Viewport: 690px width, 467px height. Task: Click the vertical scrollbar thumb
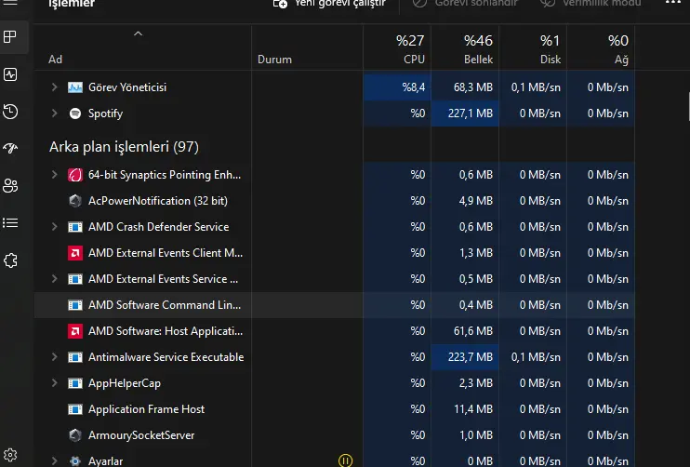(x=689, y=106)
